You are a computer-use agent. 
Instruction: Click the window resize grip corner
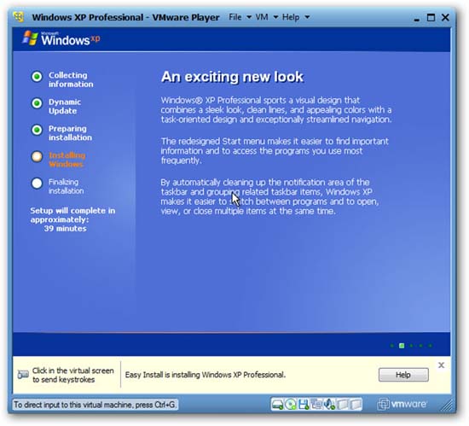click(448, 406)
